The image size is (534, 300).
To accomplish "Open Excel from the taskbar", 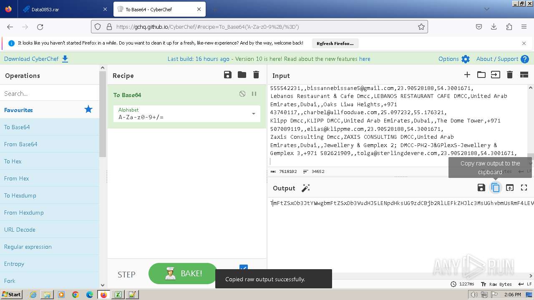I will coord(118,295).
